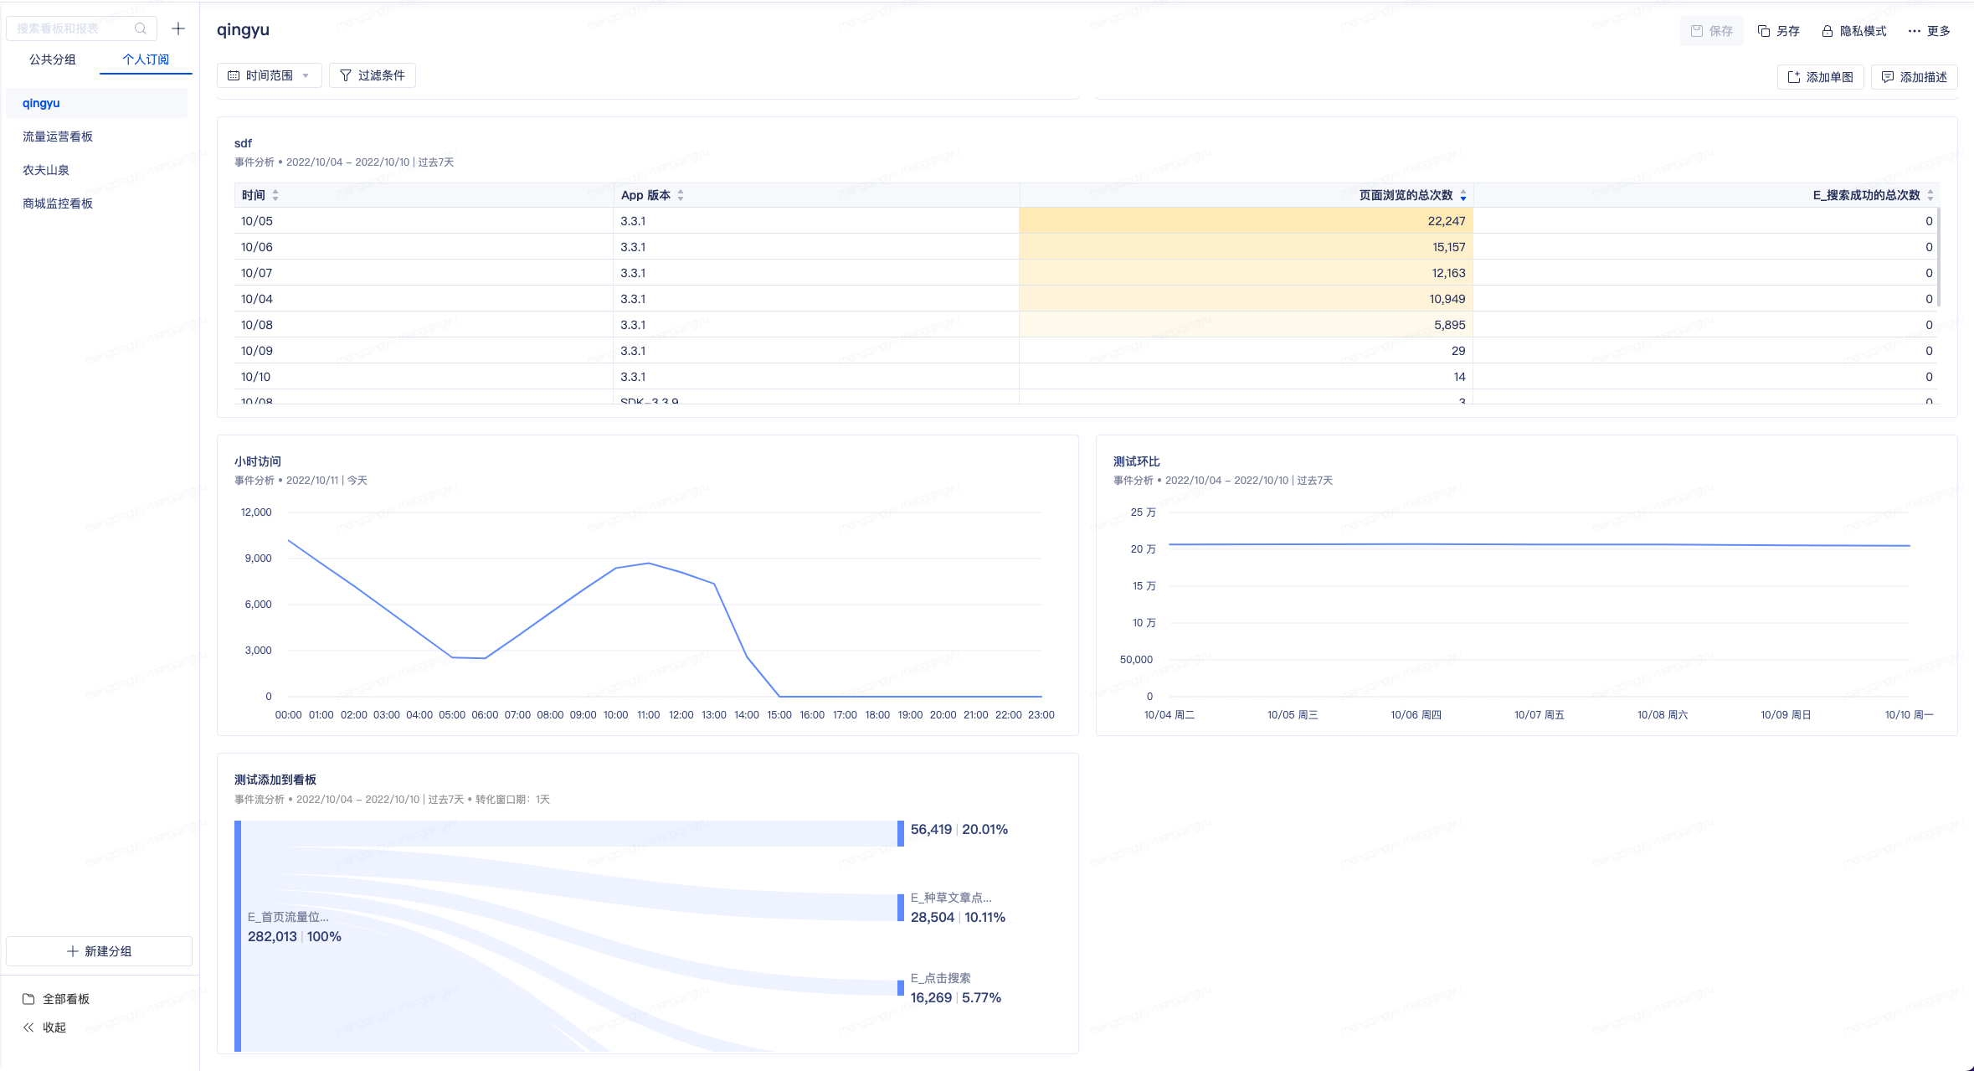Click the add description comment icon
Screen dimensions: 1974x1071
(1888, 77)
